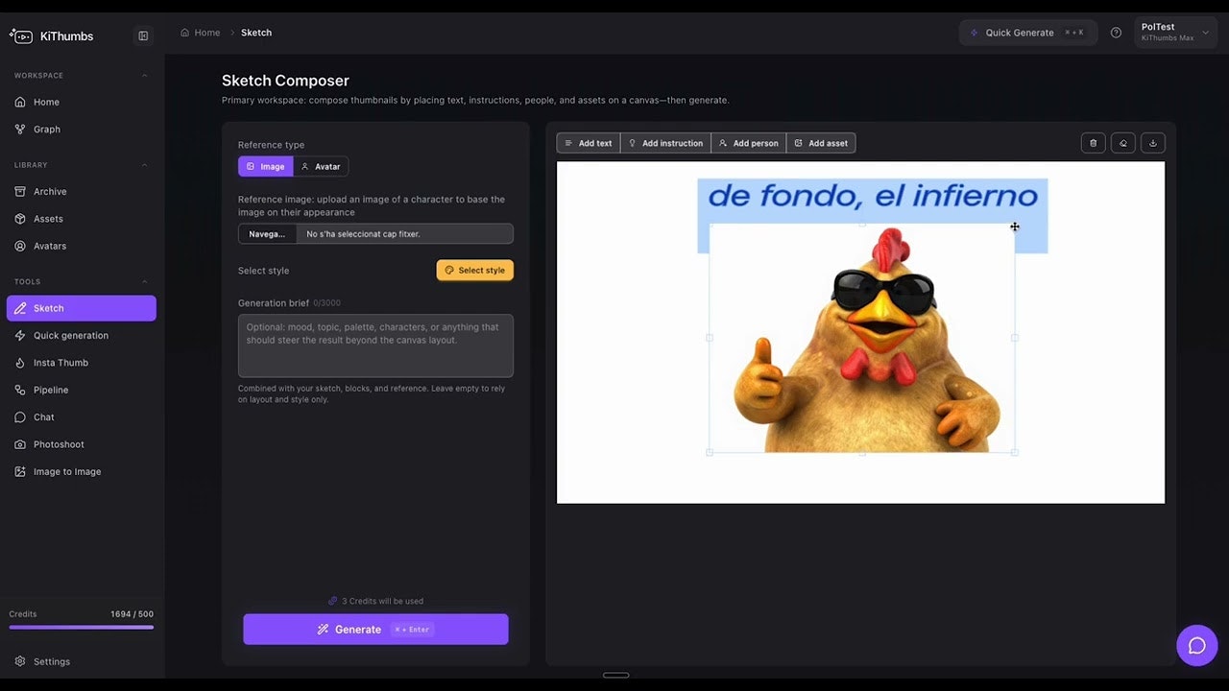Open Home in the Workspace sidebar

(82, 102)
